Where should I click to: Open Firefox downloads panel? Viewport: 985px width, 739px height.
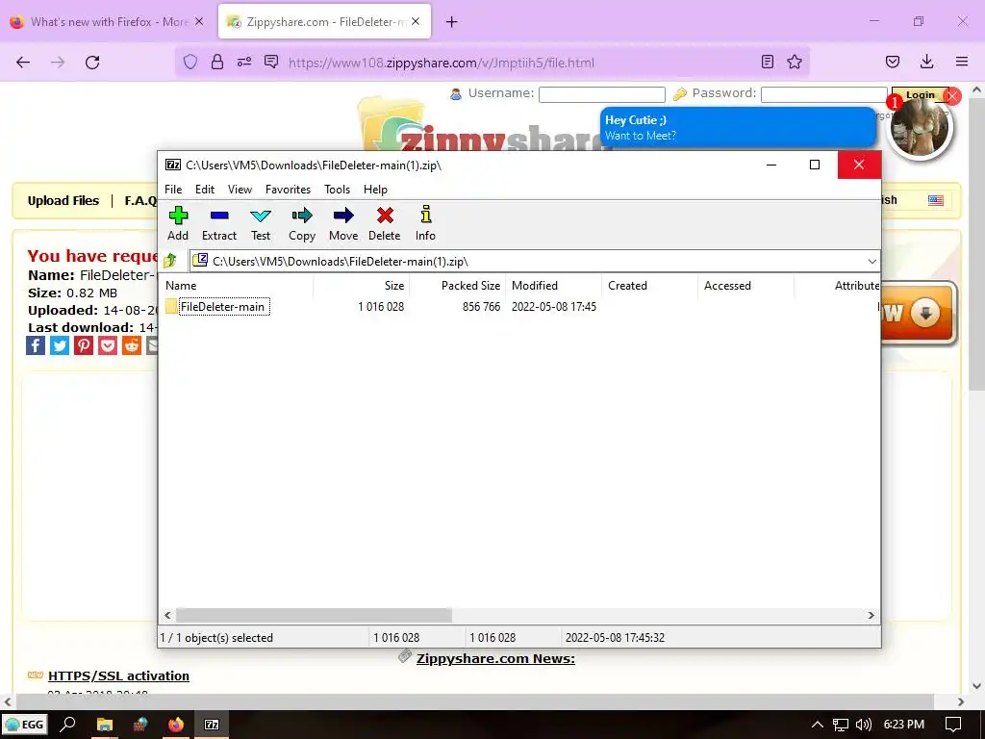tap(926, 62)
